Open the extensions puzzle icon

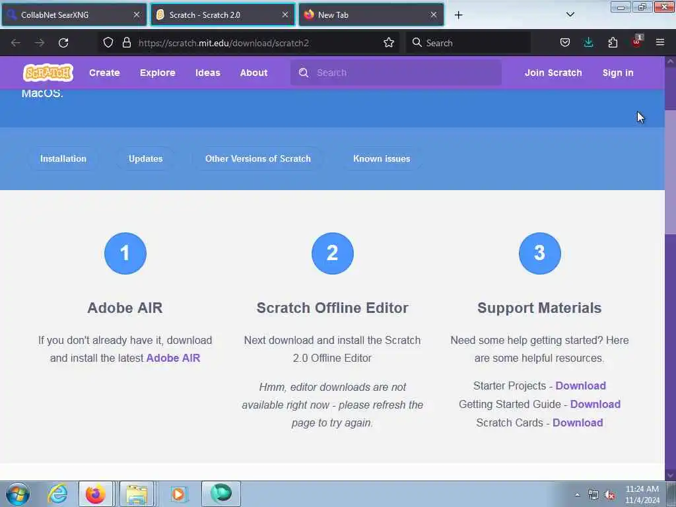613,42
